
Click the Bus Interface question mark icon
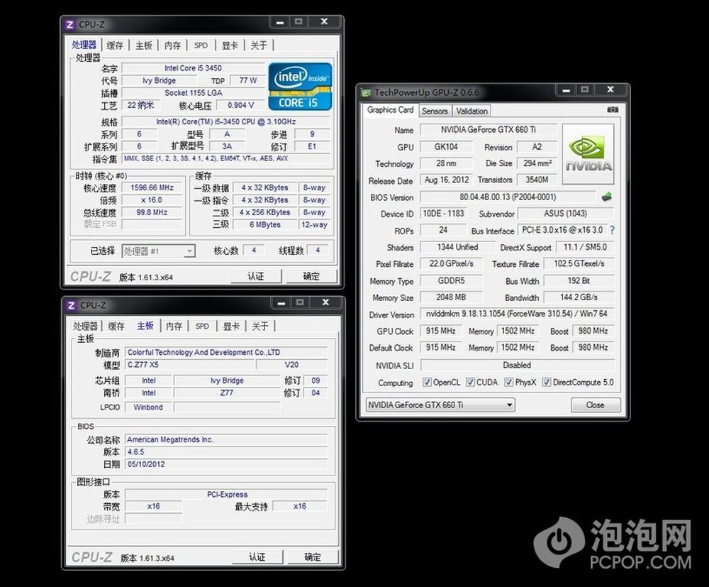(x=612, y=231)
